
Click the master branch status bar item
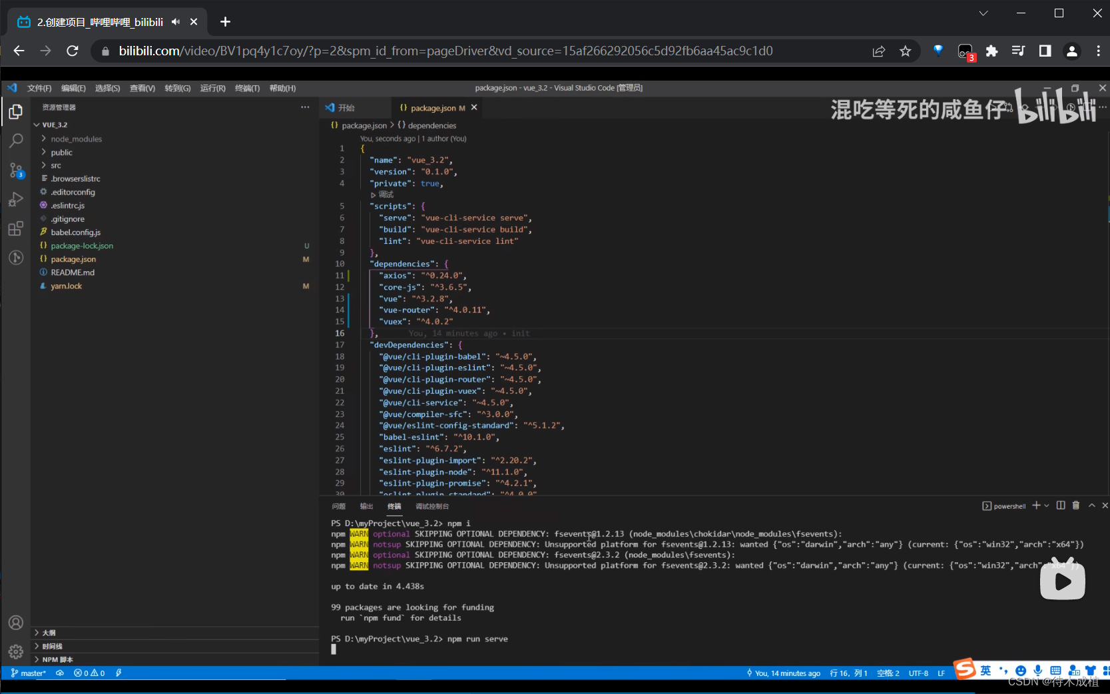click(29, 673)
